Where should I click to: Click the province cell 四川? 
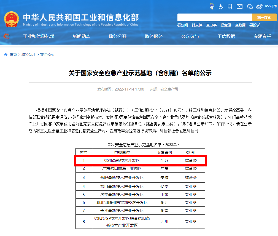tap(164, 222)
